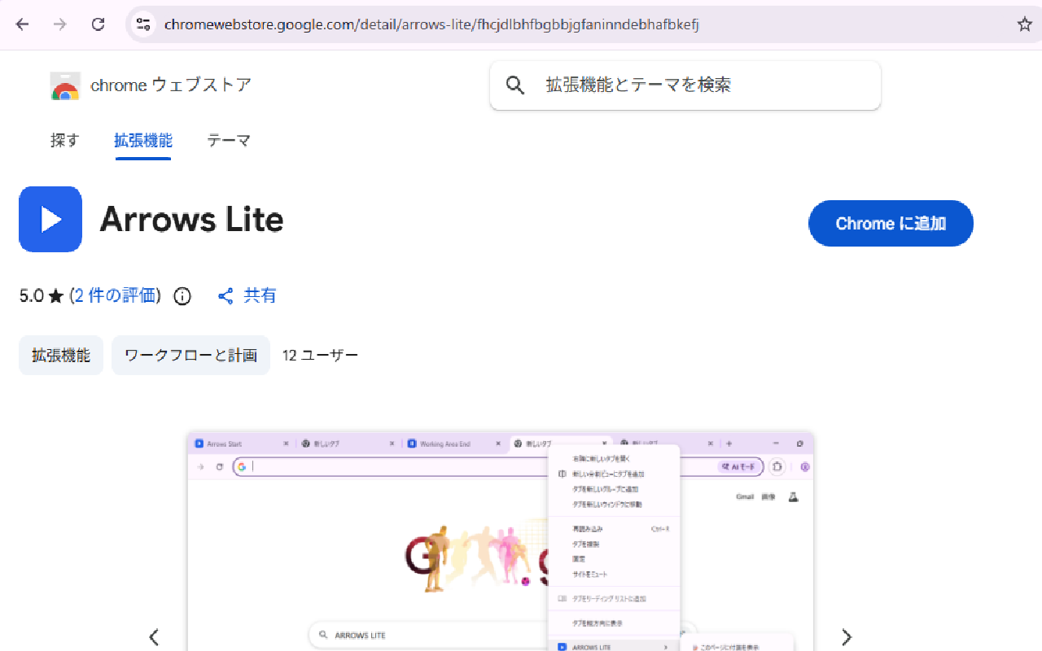
Task: Click the rating info circle icon
Action: coord(182,296)
